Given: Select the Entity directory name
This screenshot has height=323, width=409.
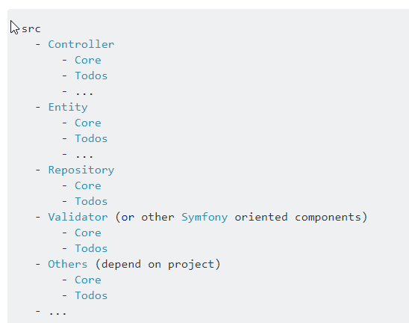Looking at the screenshot, I should [x=68, y=108].
